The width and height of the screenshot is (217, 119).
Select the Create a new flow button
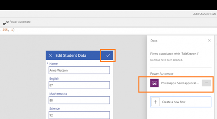click(181, 102)
